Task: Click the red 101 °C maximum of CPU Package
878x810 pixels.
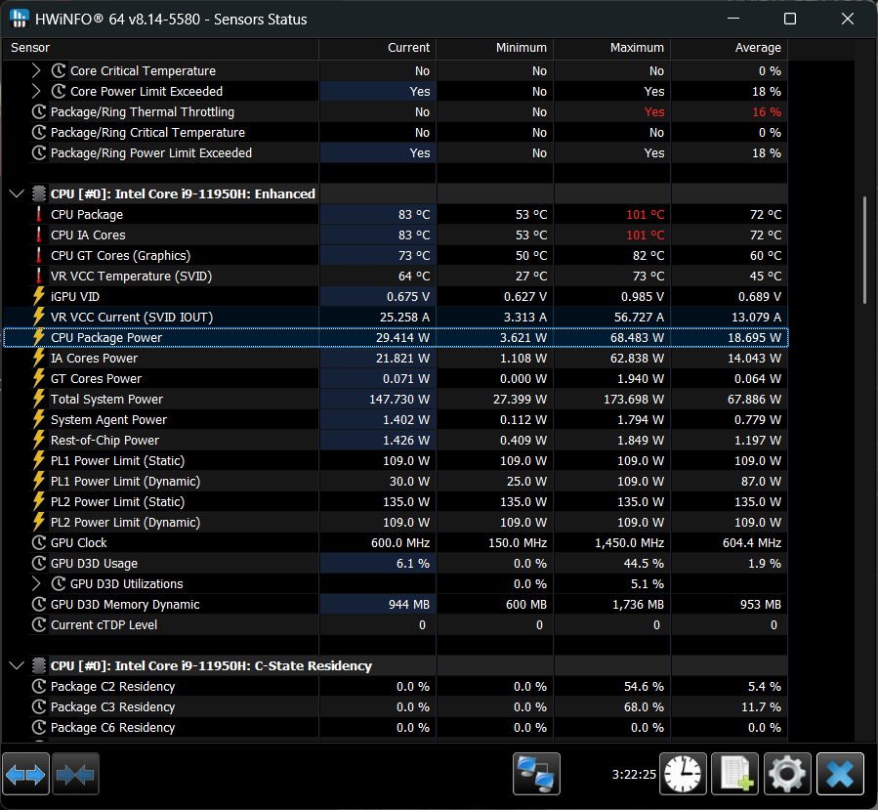Action: 645,215
